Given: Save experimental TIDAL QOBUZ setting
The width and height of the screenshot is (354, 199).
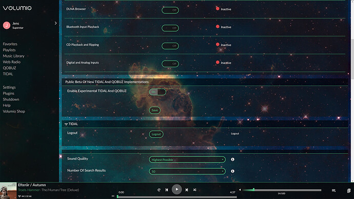Looking at the screenshot, I should [154, 110].
